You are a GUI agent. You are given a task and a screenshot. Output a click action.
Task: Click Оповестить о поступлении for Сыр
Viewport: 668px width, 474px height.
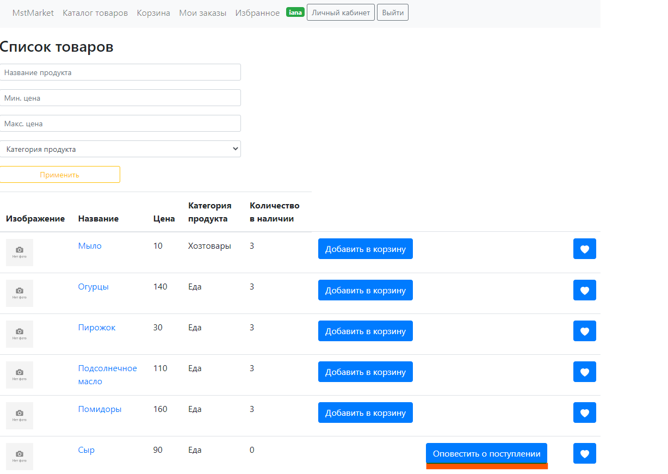pyautogui.click(x=486, y=453)
